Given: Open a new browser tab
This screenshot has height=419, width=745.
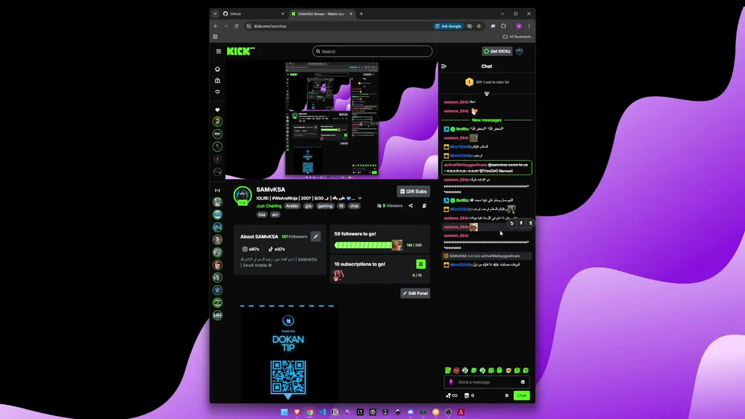Looking at the screenshot, I should point(361,14).
